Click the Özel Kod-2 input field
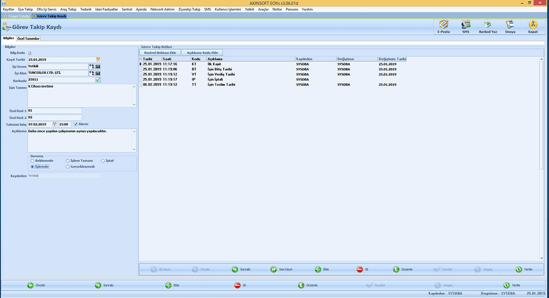The image size is (549, 298). click(54, 117)
